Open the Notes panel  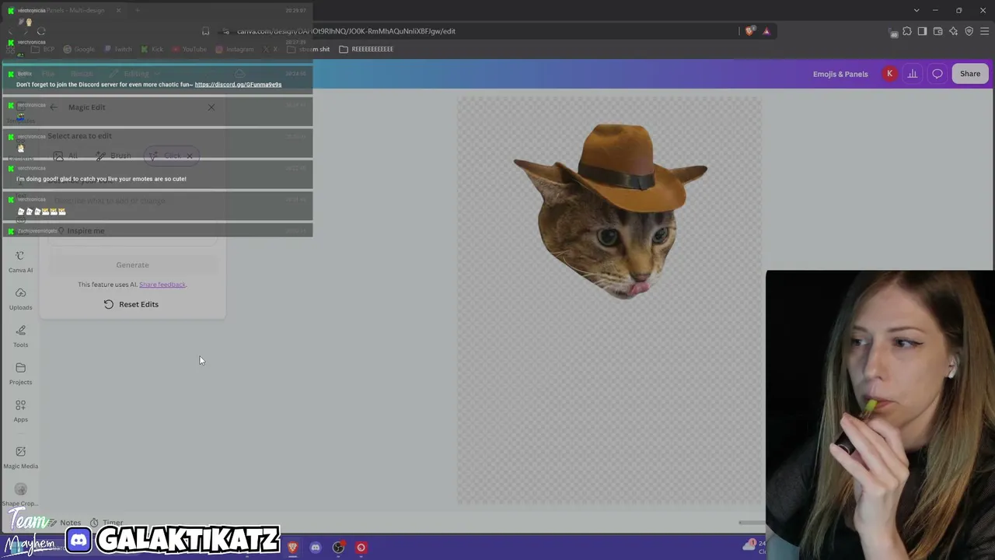point(64,523)
